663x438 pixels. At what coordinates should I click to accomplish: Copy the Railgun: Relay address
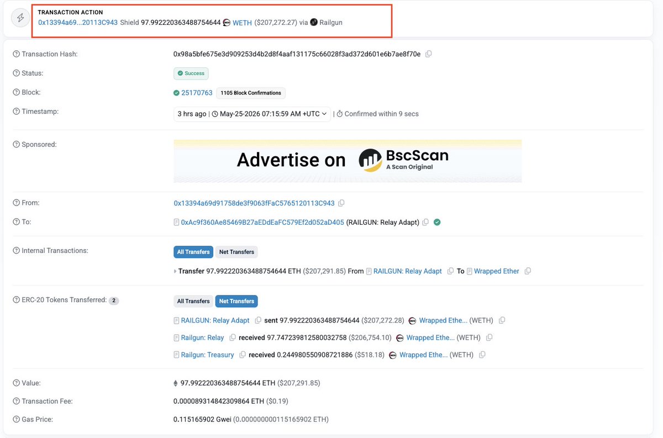point(232,337)
